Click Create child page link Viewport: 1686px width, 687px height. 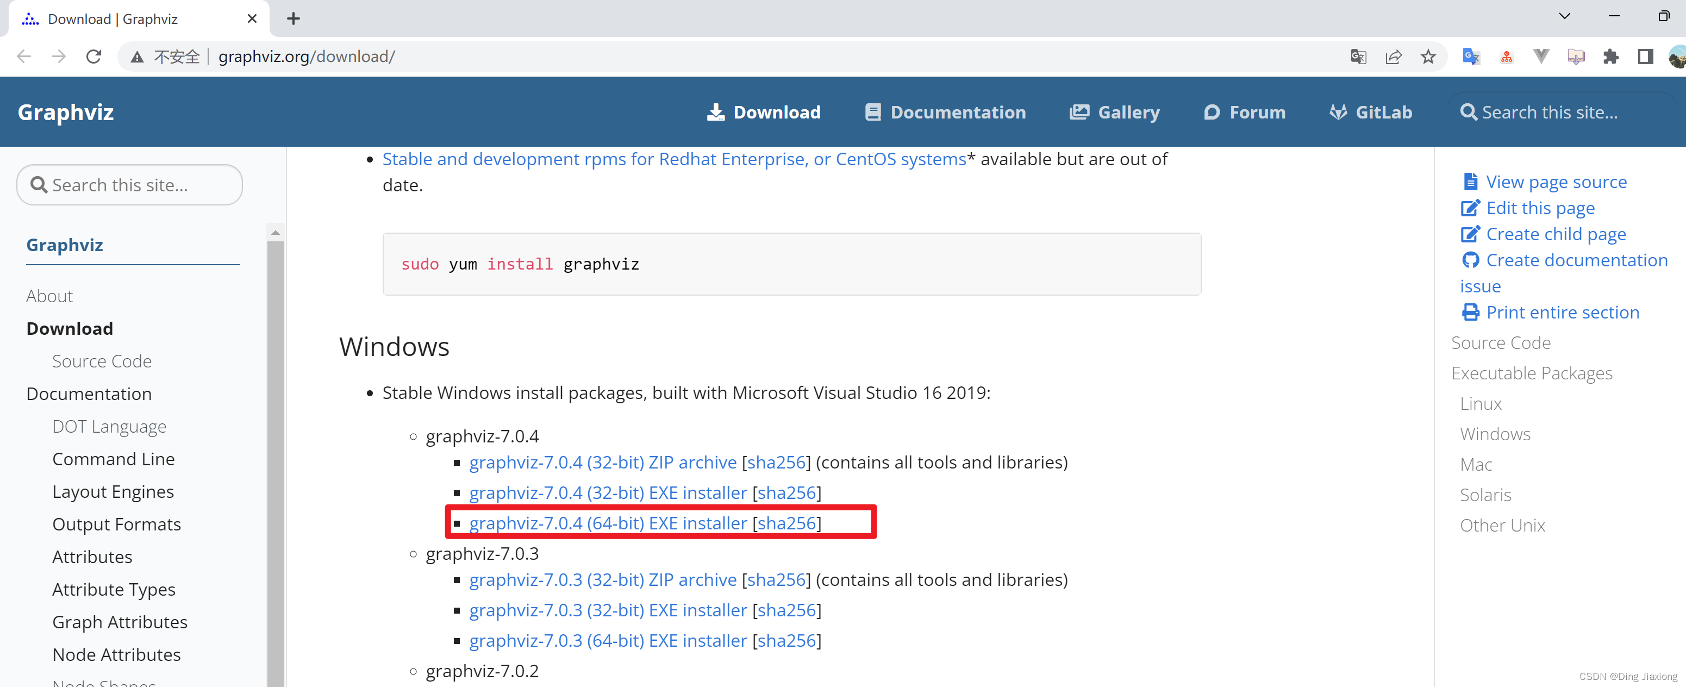[1544, 234]
